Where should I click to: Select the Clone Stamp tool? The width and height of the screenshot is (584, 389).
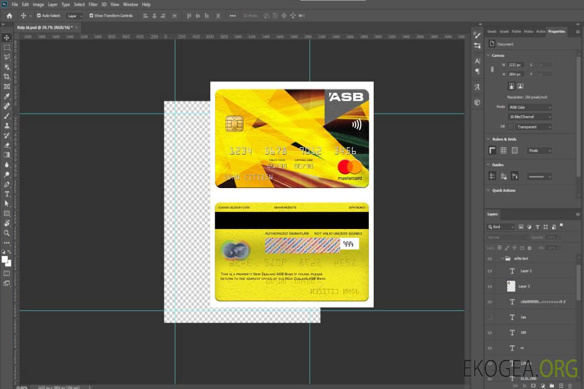(x=6, y=125)
